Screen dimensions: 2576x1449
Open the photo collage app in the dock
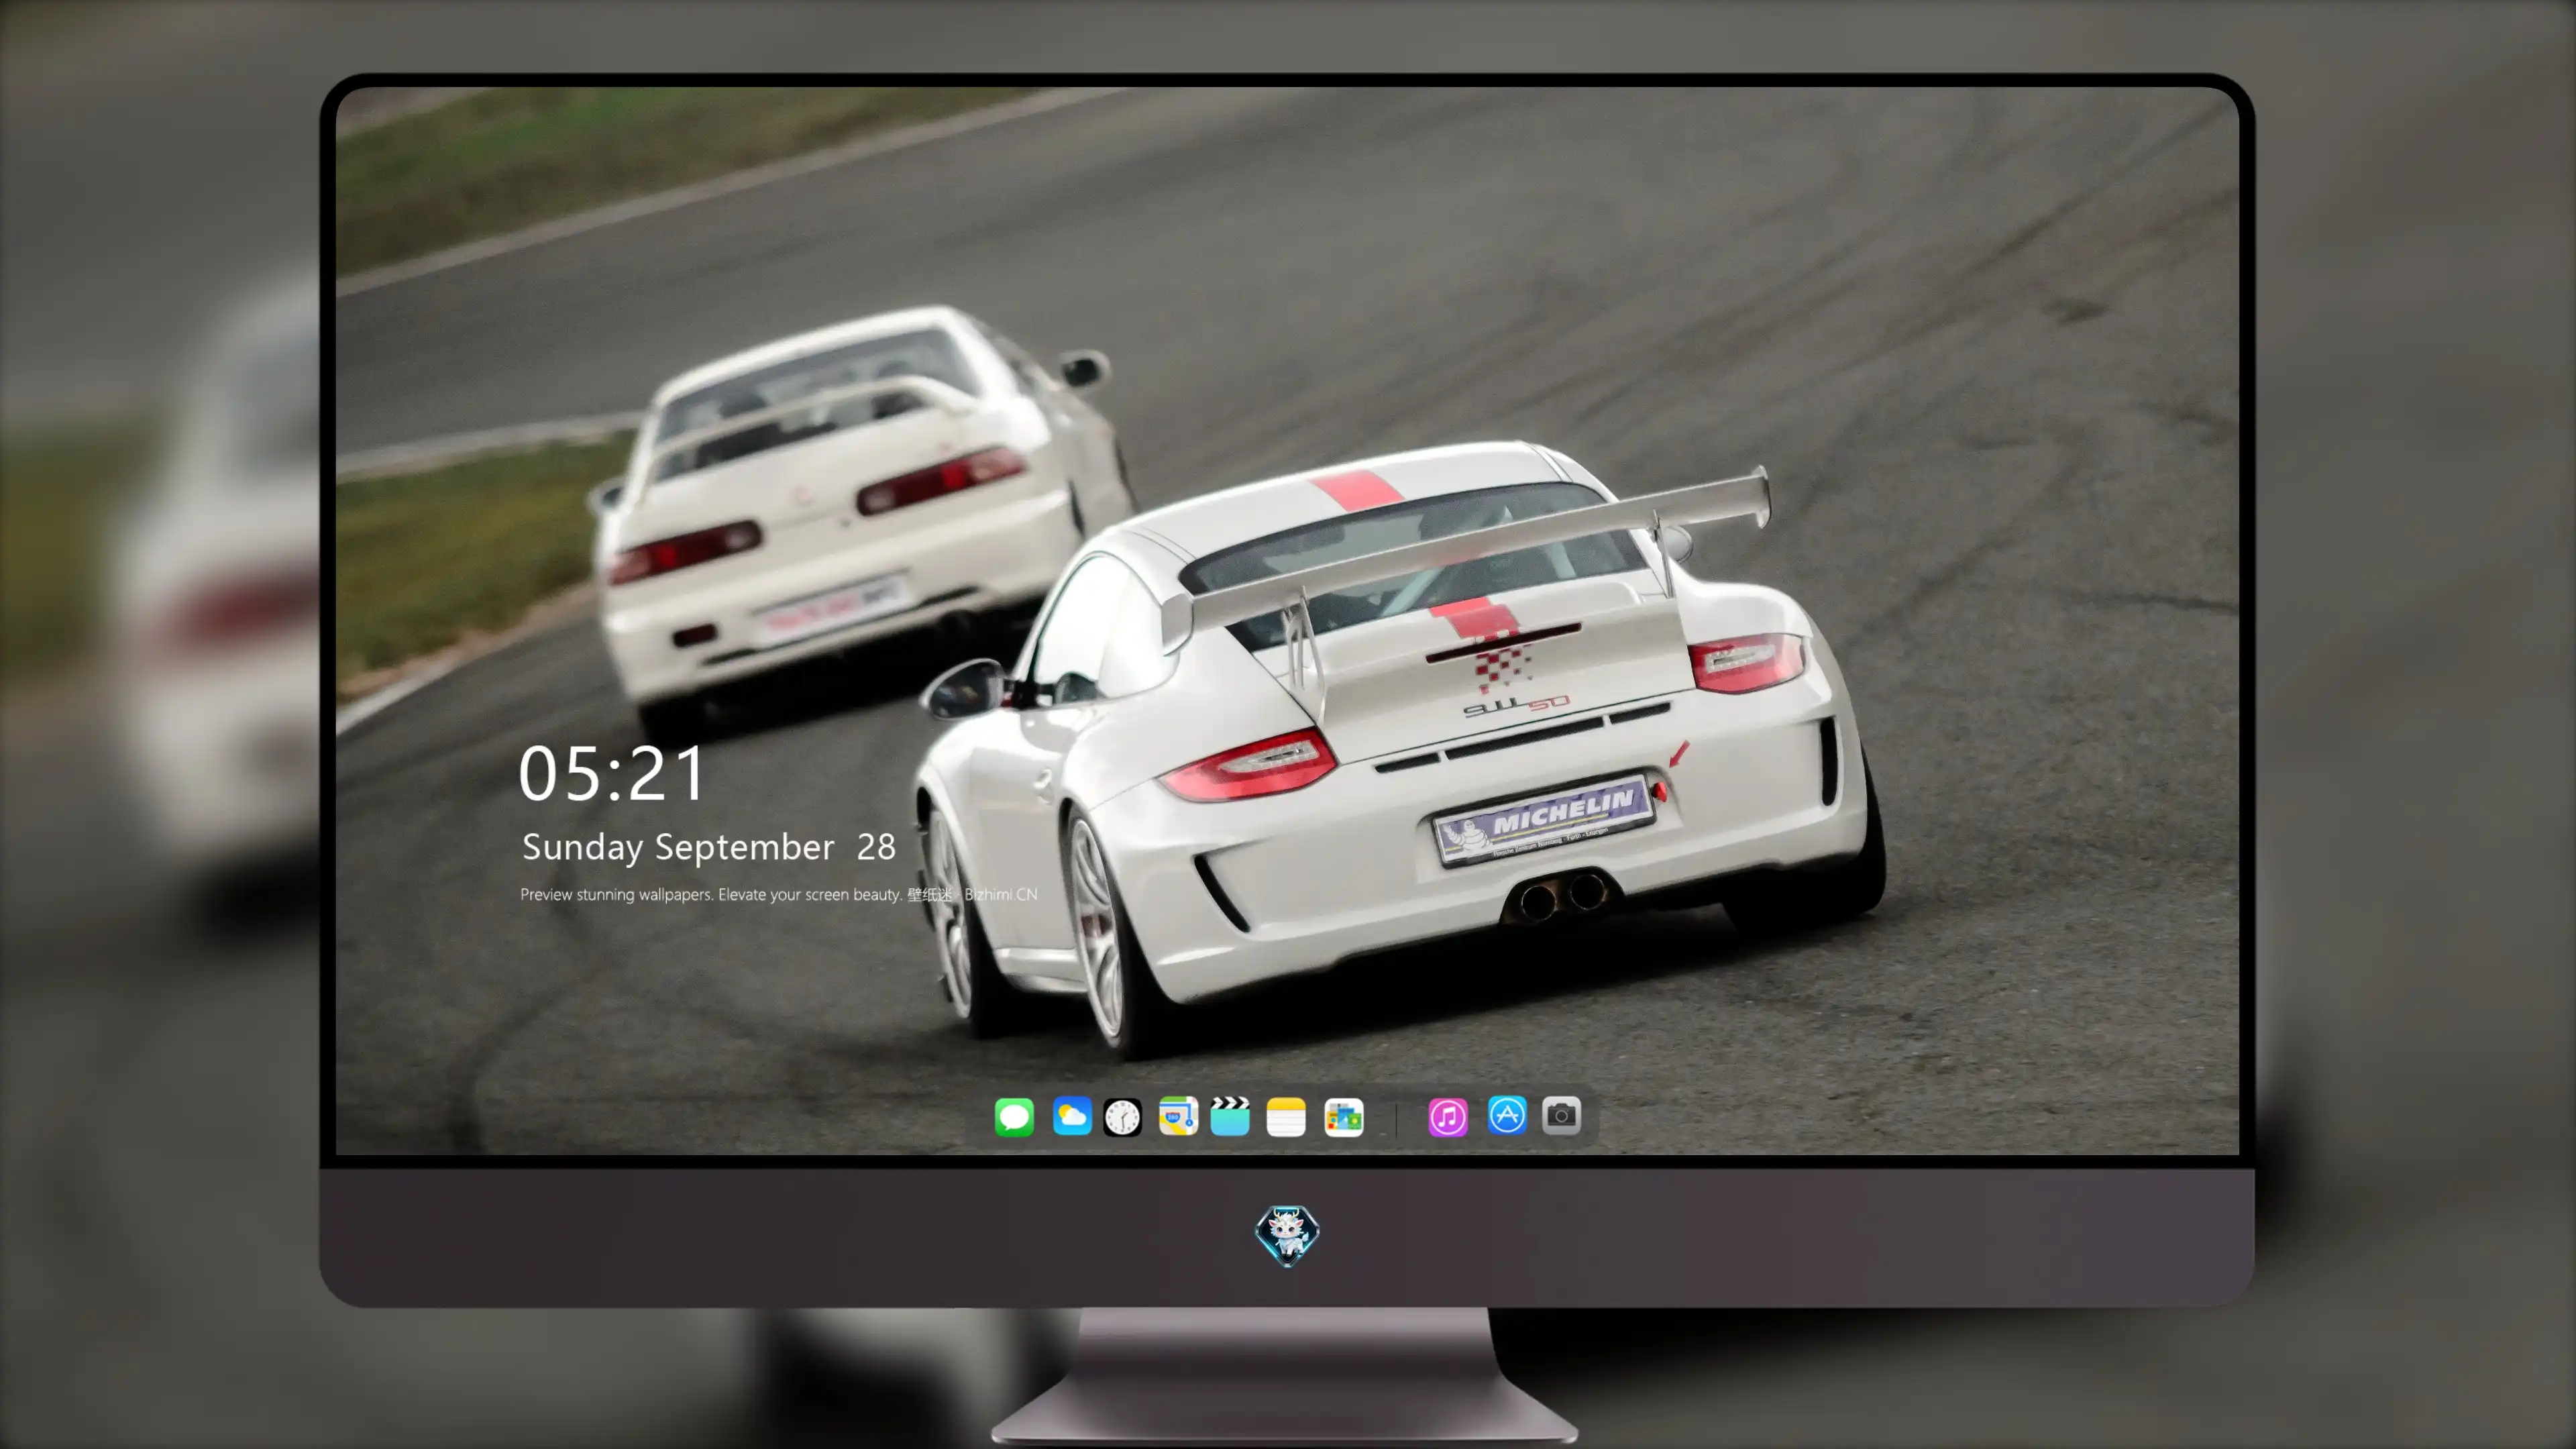pos(1344,1117)
